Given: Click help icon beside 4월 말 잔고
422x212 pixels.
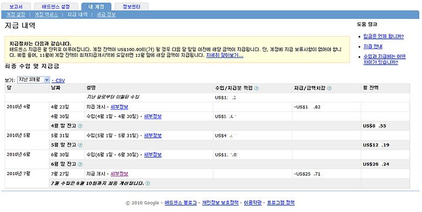Looking at the screenshot, I should pos(80,126).
